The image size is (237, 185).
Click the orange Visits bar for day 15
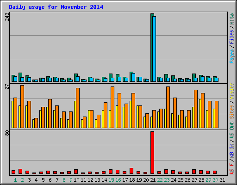[x=112, y=107]
